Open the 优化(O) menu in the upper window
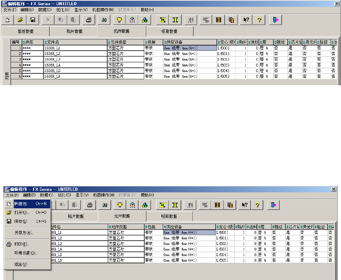Screen dimensions: 341x280 63,10
